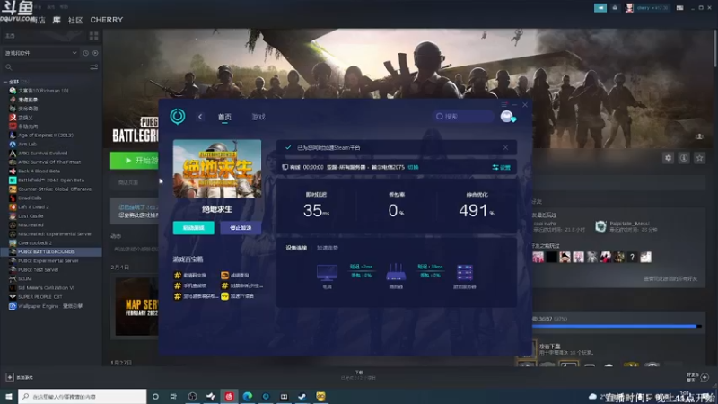Viewport: 718px width, 404px height.
Task: Open the accelerator user avatar
Action: 507,117
